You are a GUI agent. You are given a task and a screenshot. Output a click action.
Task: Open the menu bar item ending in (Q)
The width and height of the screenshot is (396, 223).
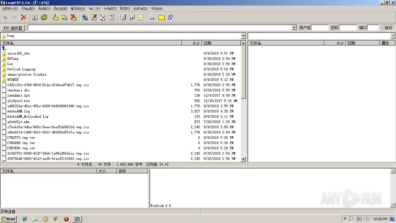point(78,9)
